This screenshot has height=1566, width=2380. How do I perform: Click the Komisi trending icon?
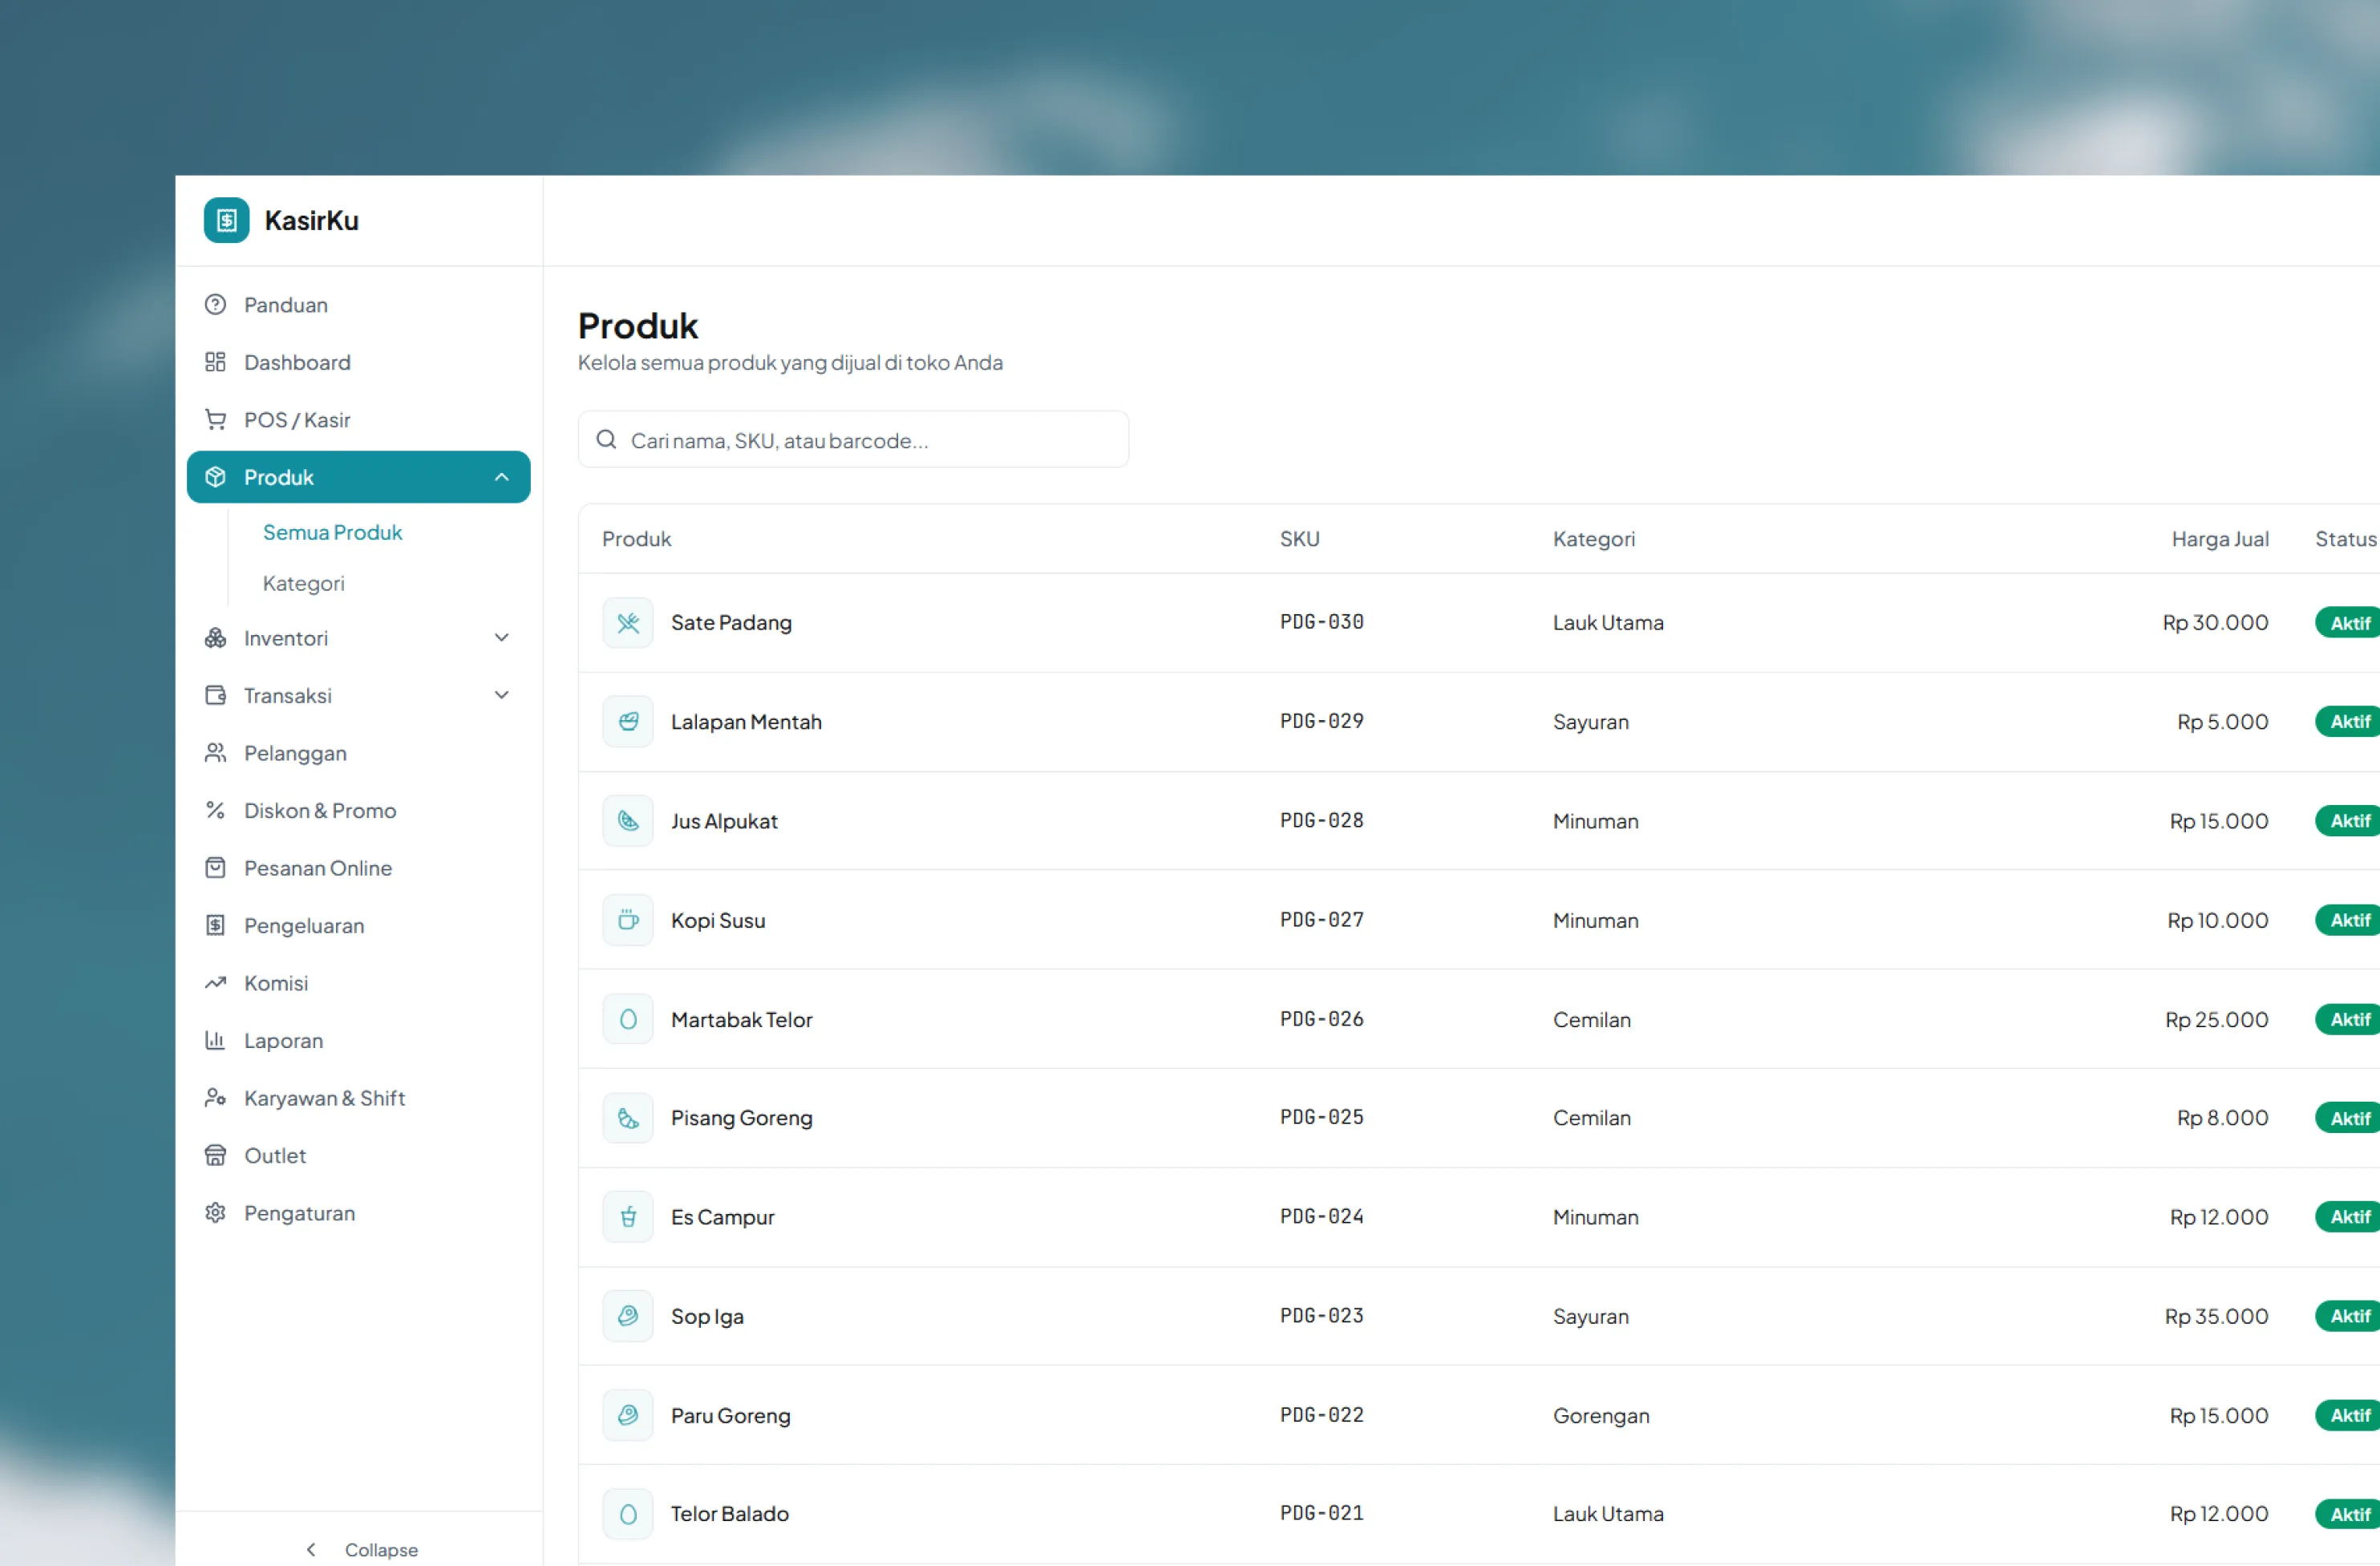(215, 983)
